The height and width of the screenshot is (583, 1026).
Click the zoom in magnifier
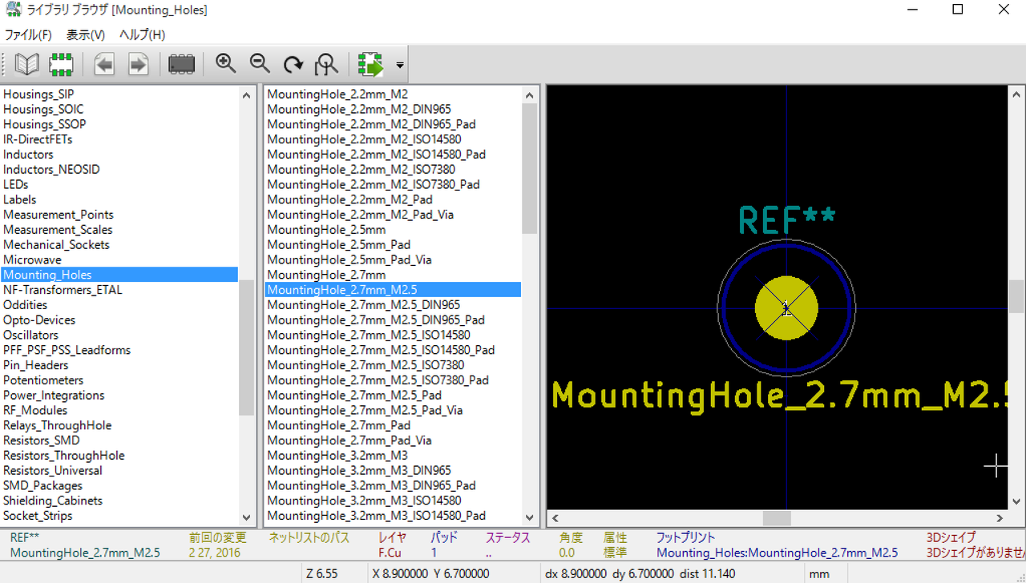tap(226, 64)
